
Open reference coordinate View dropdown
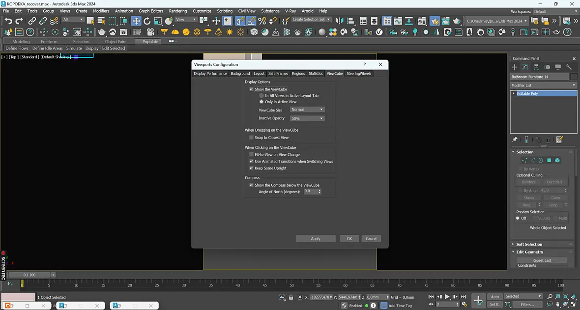186,19
